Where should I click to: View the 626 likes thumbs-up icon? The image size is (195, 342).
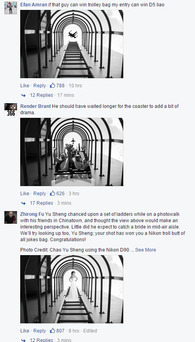point(52,194)
